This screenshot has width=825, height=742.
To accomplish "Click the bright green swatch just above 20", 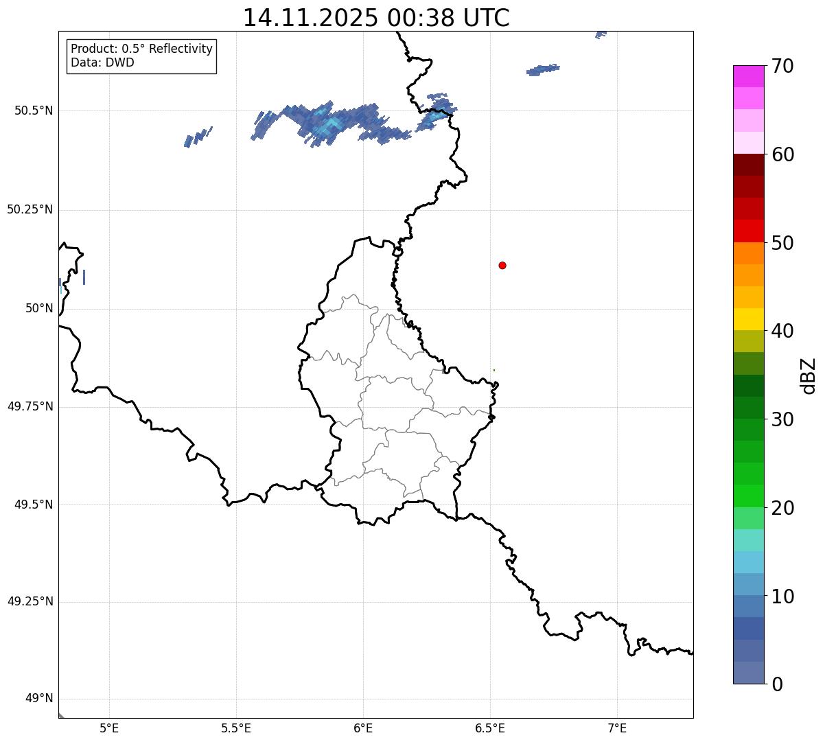I will pos(748,496).
